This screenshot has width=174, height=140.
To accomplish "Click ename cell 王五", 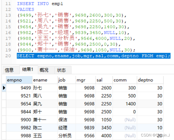I will click(45, 136).
